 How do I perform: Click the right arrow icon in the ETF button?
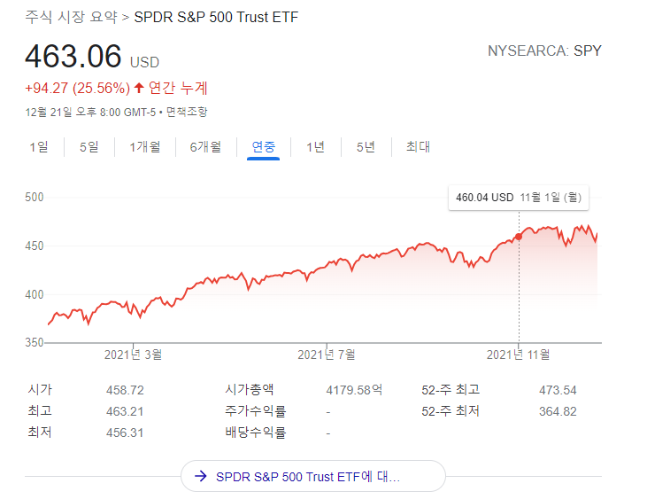pos(201,476)
